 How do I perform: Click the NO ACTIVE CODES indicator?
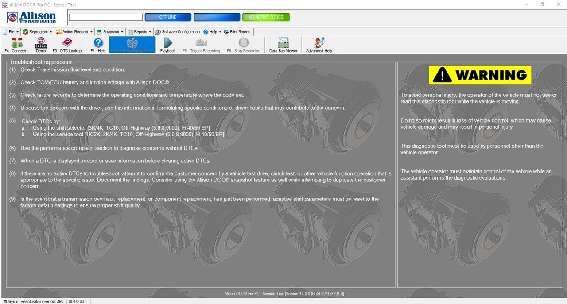(266, 17)
